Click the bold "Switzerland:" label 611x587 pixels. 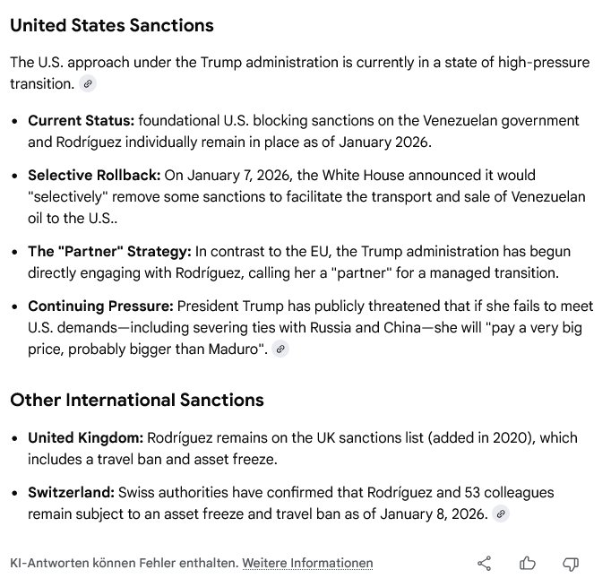[71, 493]
